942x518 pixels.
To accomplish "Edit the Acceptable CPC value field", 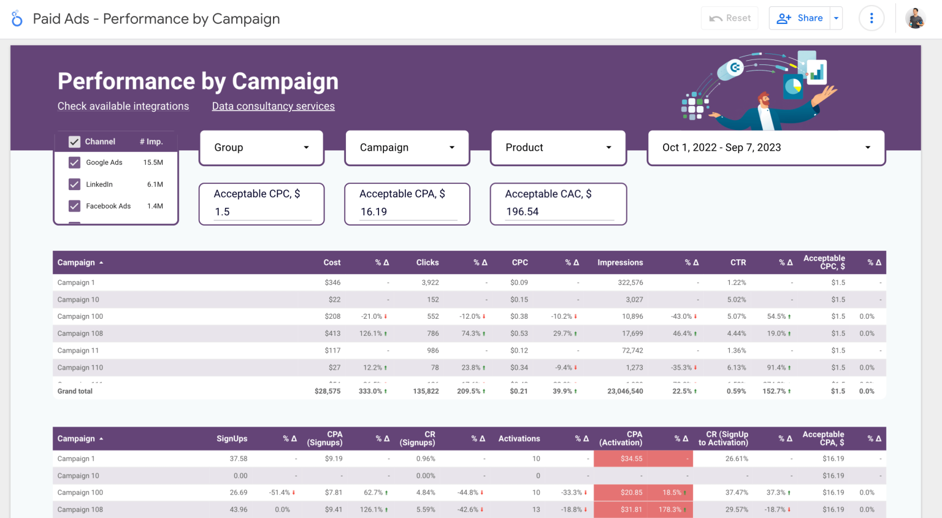I will [x=261, y=211].
